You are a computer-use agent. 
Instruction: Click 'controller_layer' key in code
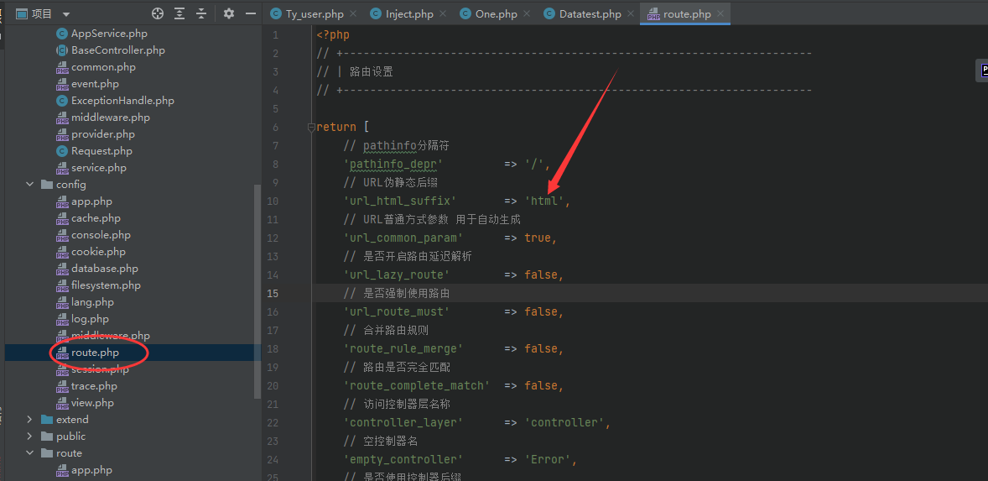[x=403, y=422]
